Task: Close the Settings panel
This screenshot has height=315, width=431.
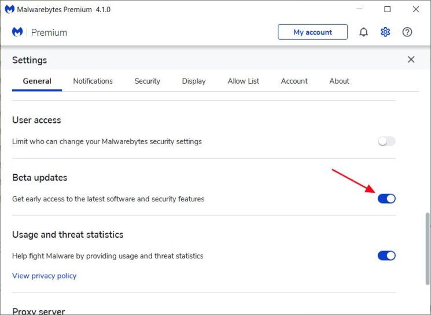Action: tap(411, 59)
